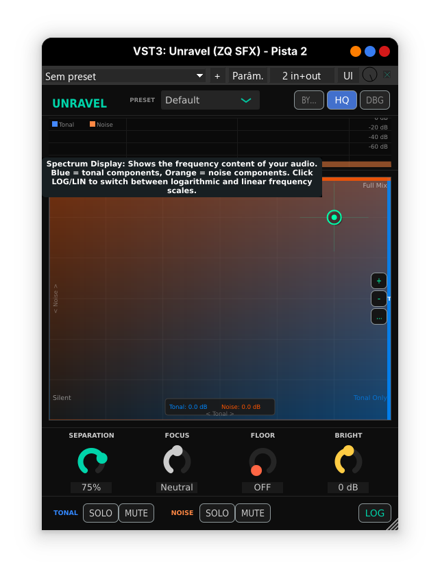The image size is (440, 576).
Task: Mute the Noise component
Action: [x=253, y=513]
